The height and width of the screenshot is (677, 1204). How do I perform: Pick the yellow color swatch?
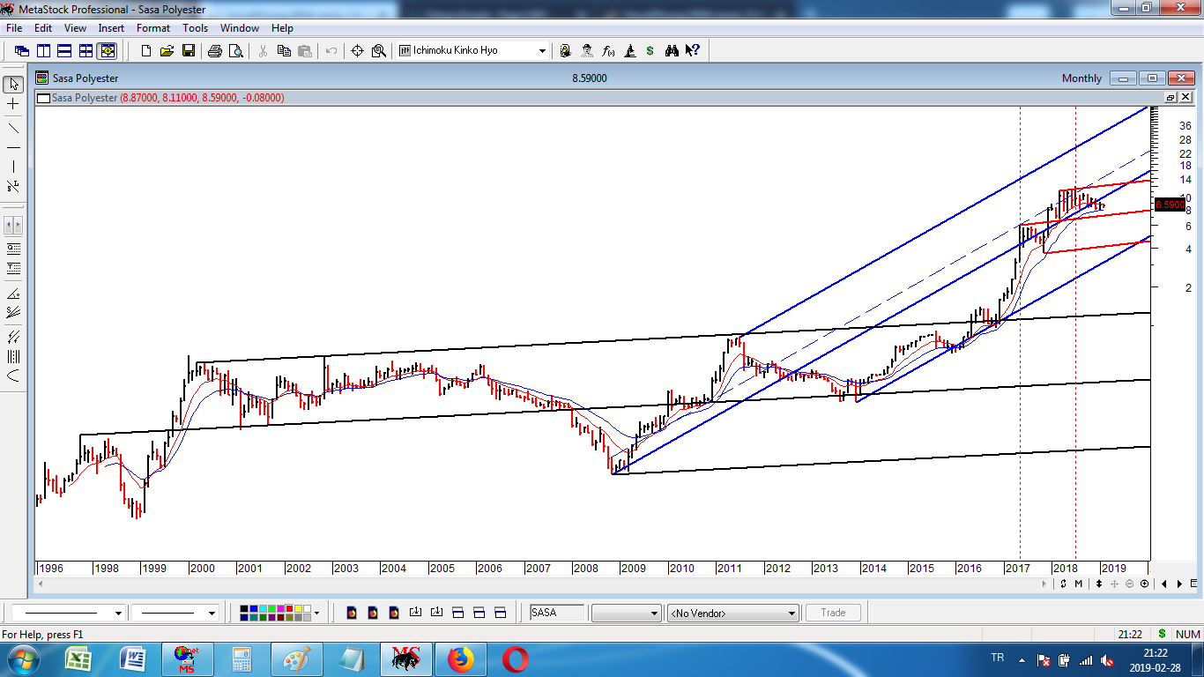tap(297, 608)
